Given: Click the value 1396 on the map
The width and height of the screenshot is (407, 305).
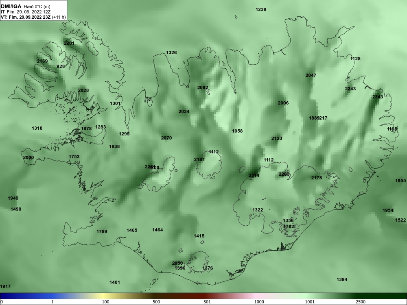Looking at the screenshot, I should click(x=180, y=268).
